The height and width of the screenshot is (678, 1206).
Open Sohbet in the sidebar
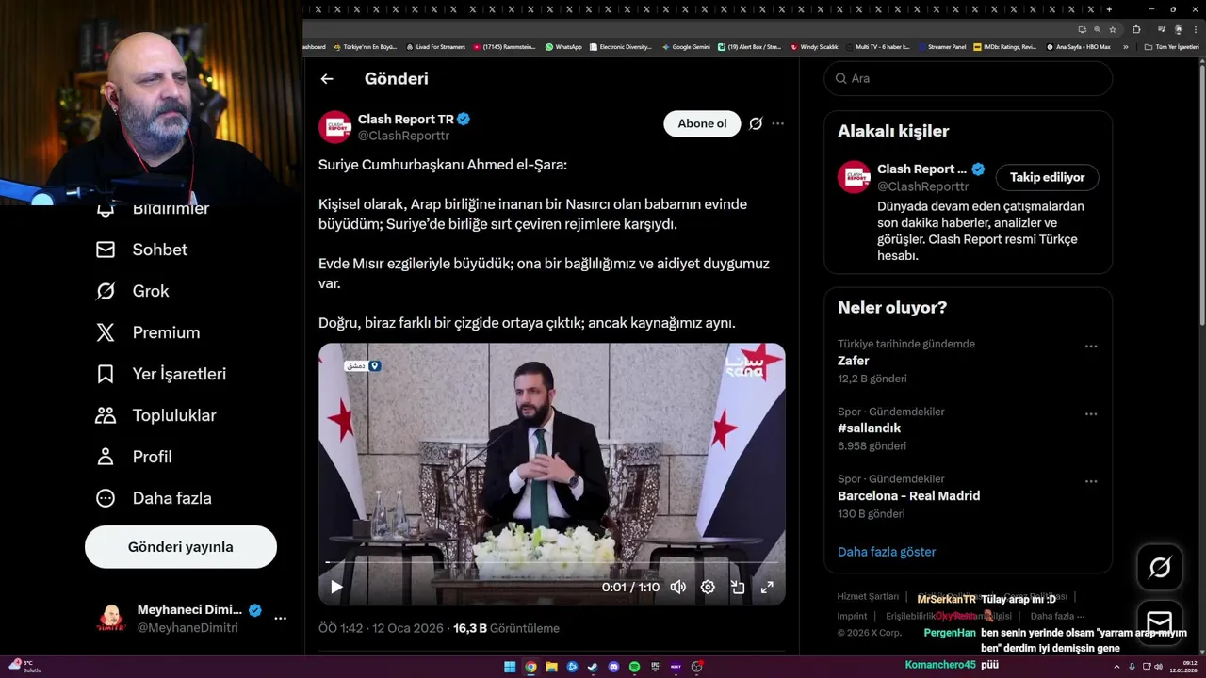click(142, 250)
